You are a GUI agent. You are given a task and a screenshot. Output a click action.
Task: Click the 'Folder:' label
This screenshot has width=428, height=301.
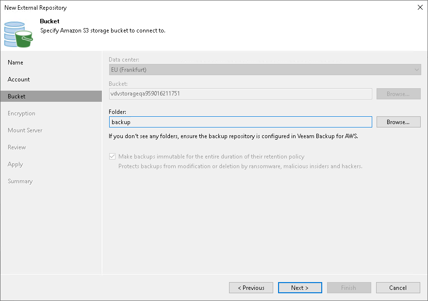(x=117, y=112)
